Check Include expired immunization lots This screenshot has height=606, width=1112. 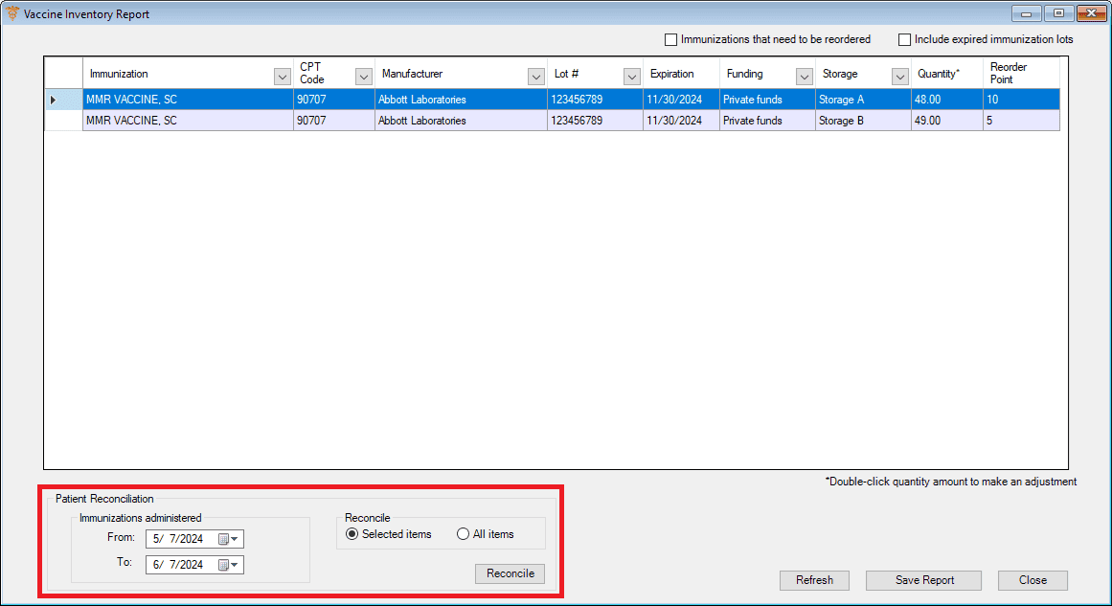point(904,39)
